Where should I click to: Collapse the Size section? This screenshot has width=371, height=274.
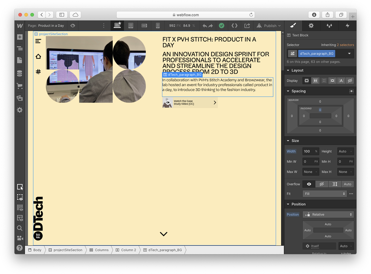pyautogui.click(x=288, y=141)
